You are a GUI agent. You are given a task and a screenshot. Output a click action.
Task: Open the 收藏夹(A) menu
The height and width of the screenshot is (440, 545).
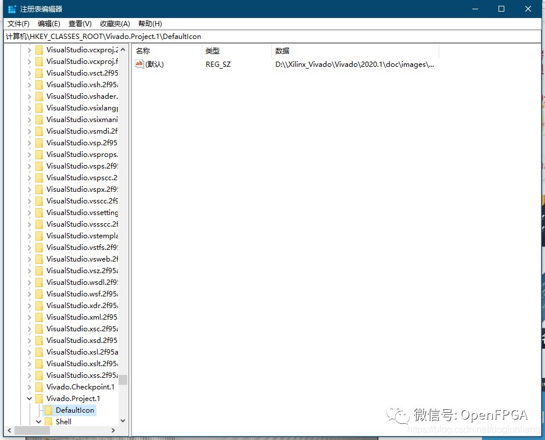(115, 24)
